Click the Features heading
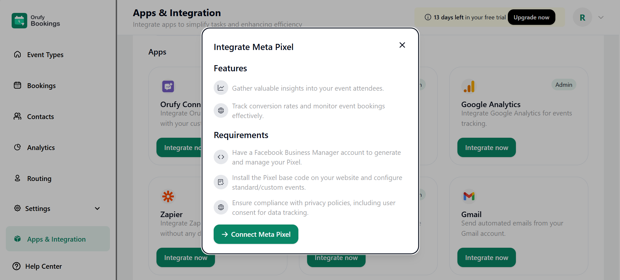 (230, 68)
